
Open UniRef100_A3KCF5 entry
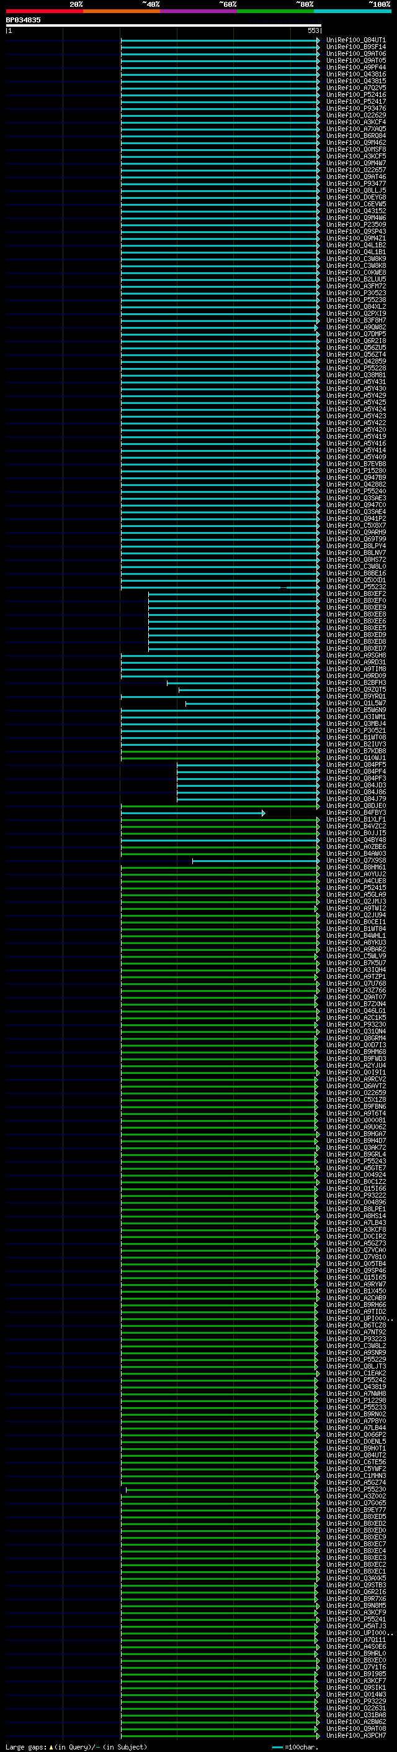tap(355, 156)
